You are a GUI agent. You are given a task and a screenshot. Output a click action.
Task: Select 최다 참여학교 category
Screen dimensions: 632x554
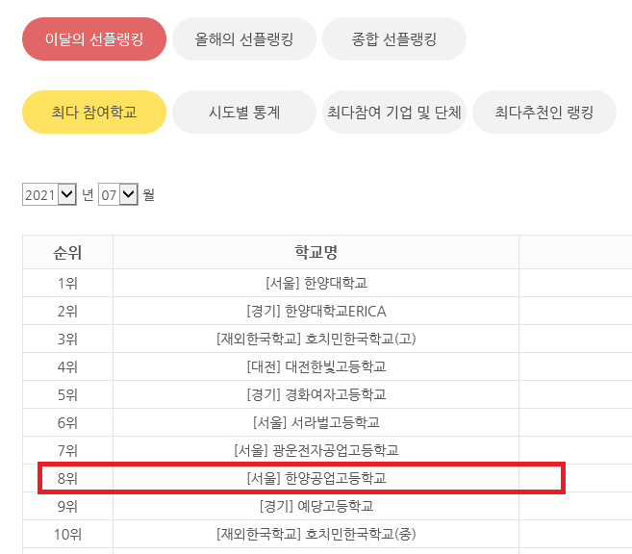coord(94,113)
